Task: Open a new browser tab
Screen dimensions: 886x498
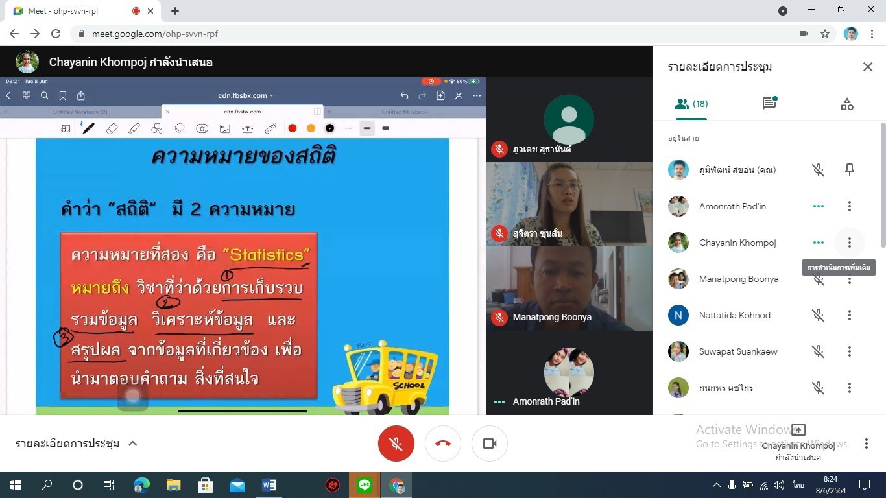Action: 175,11
